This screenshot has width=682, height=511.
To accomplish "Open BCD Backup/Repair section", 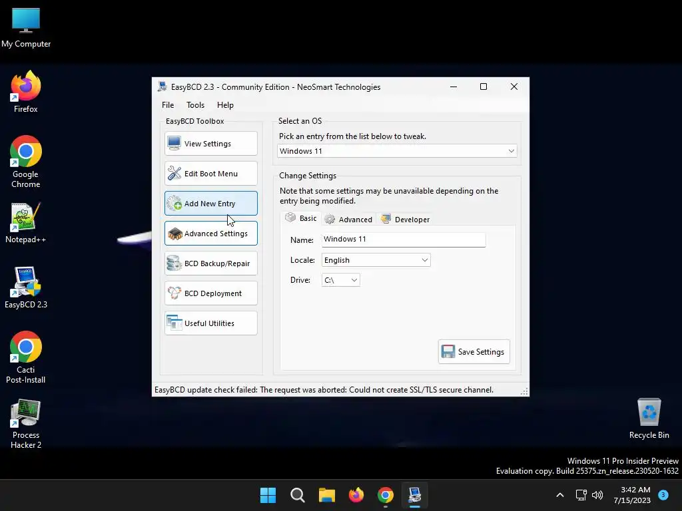I will click(x=211, y=263).
